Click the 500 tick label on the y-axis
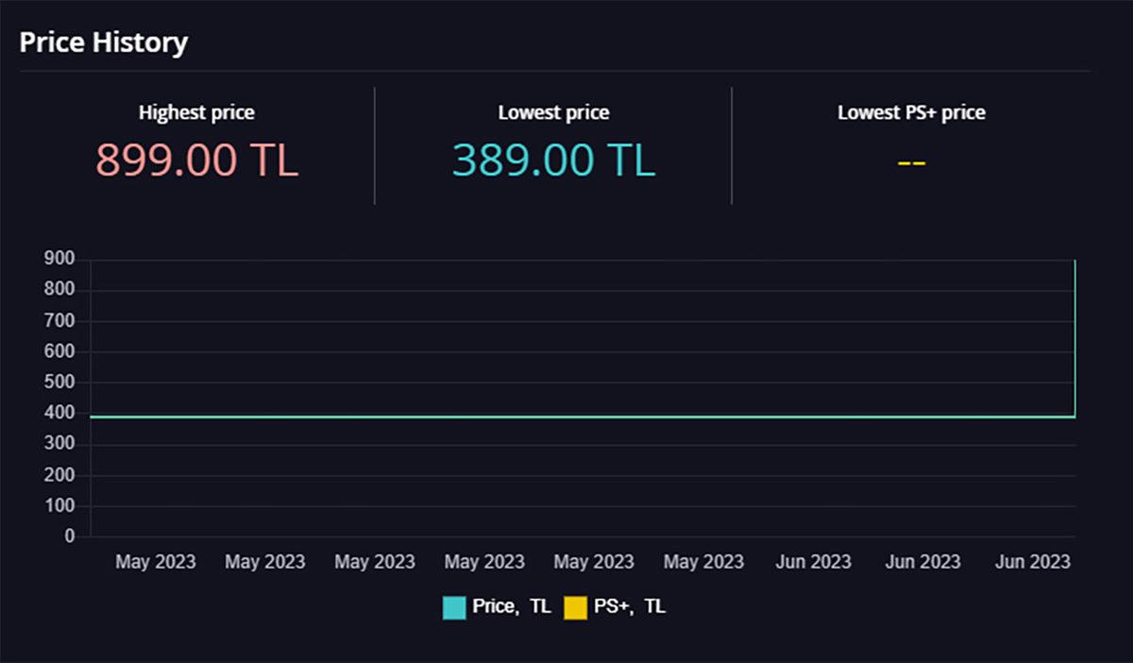This screenshot has width=1133, height=663. pyautogui.click(x=57, y=382)
